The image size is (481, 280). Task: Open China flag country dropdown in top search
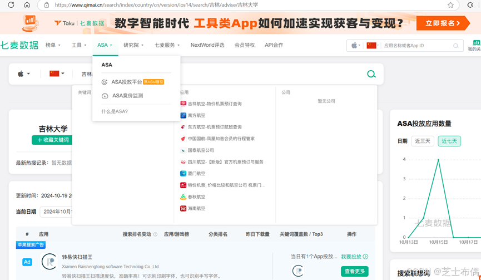373,46
